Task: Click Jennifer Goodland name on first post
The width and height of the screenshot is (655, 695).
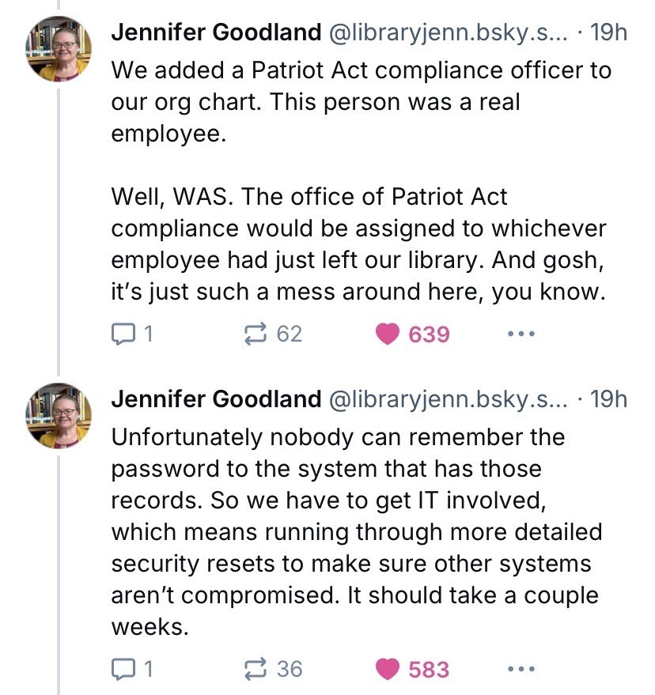Action: [x=216, y=32]
